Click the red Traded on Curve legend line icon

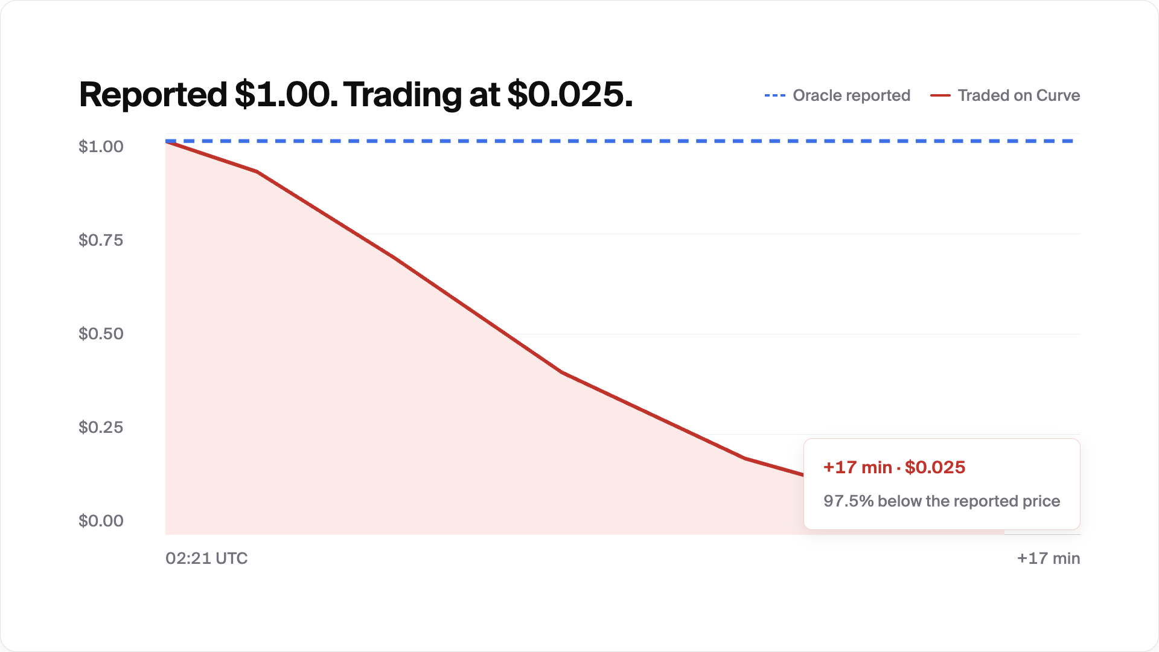click(940, 95)
